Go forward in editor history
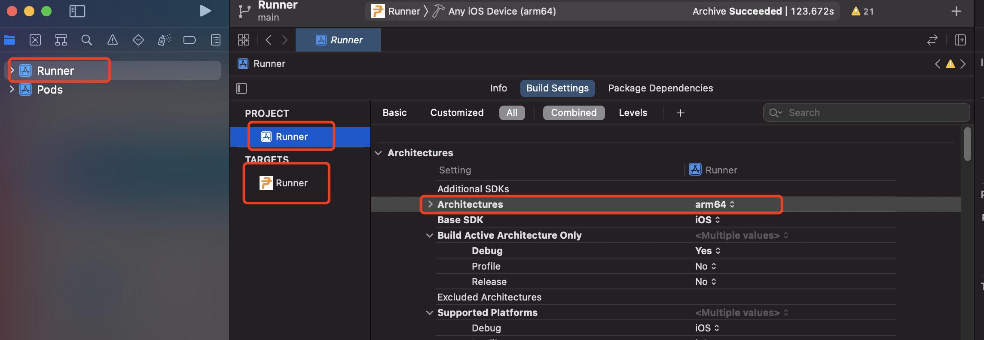The image size is (984, 340). pyautogui.click(x=284, y=40)
